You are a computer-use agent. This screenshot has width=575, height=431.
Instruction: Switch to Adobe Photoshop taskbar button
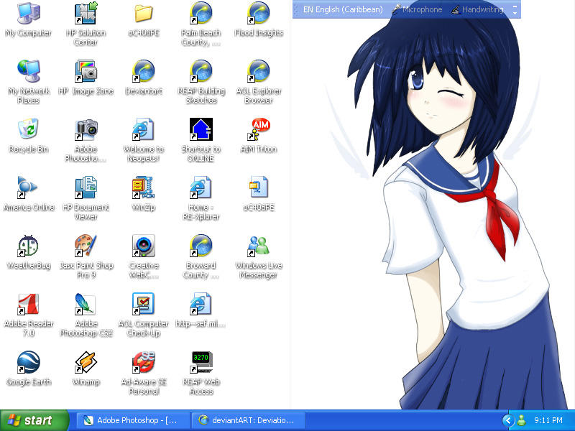134,420
